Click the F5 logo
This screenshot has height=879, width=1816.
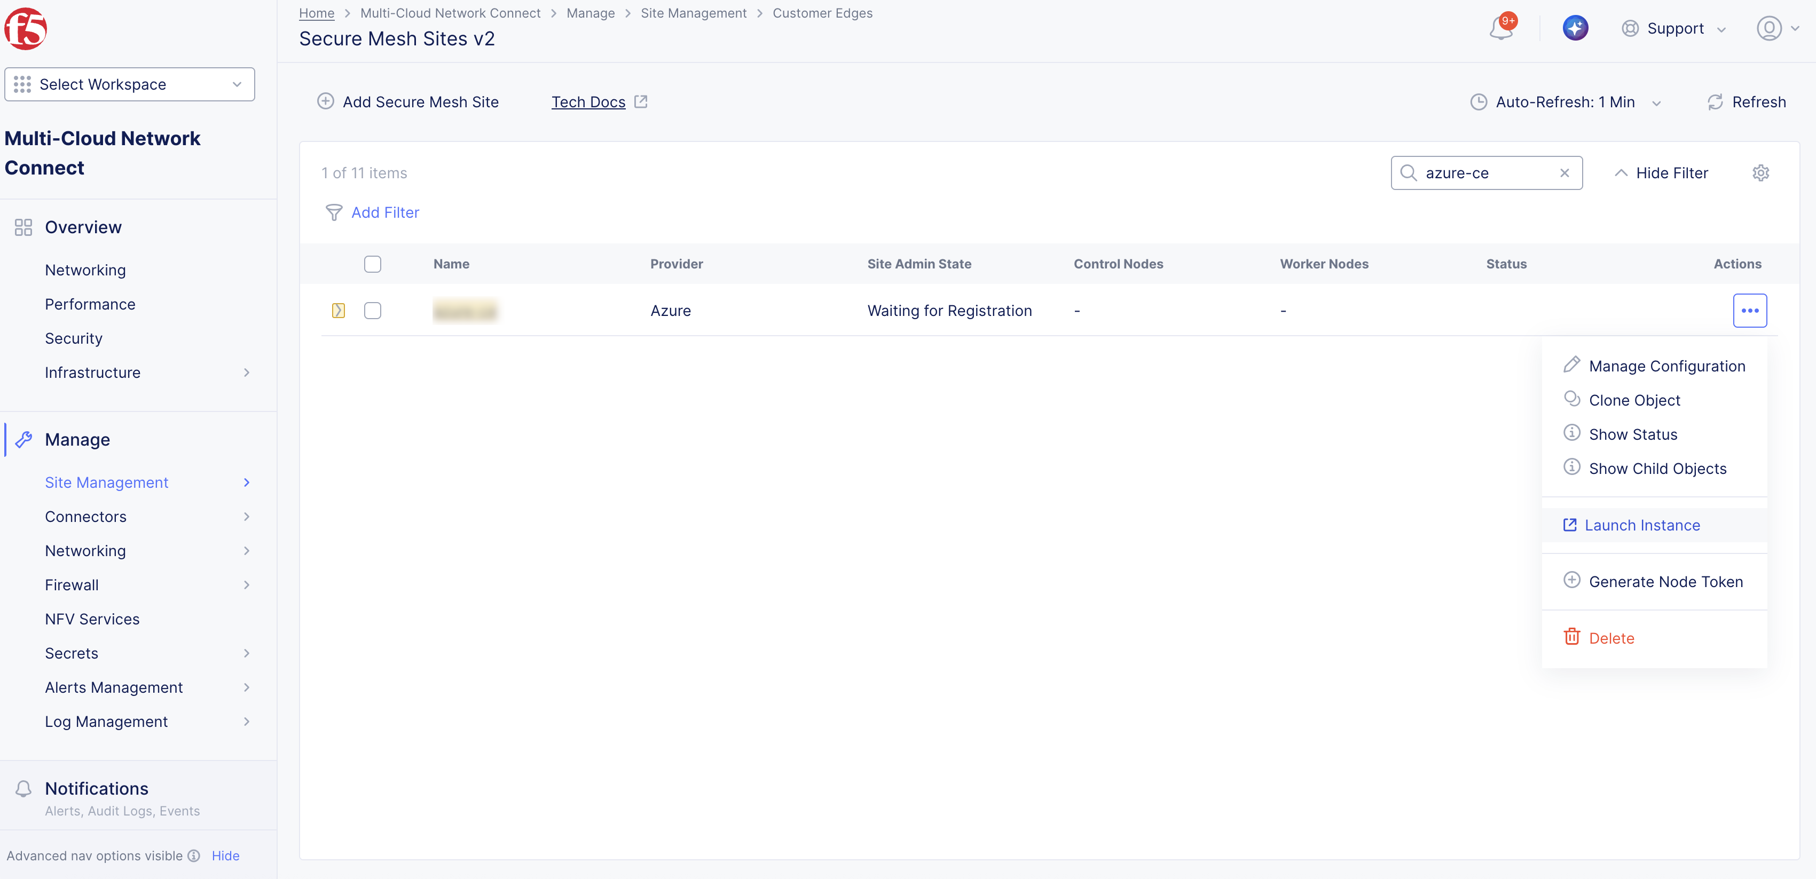point(26,28)
